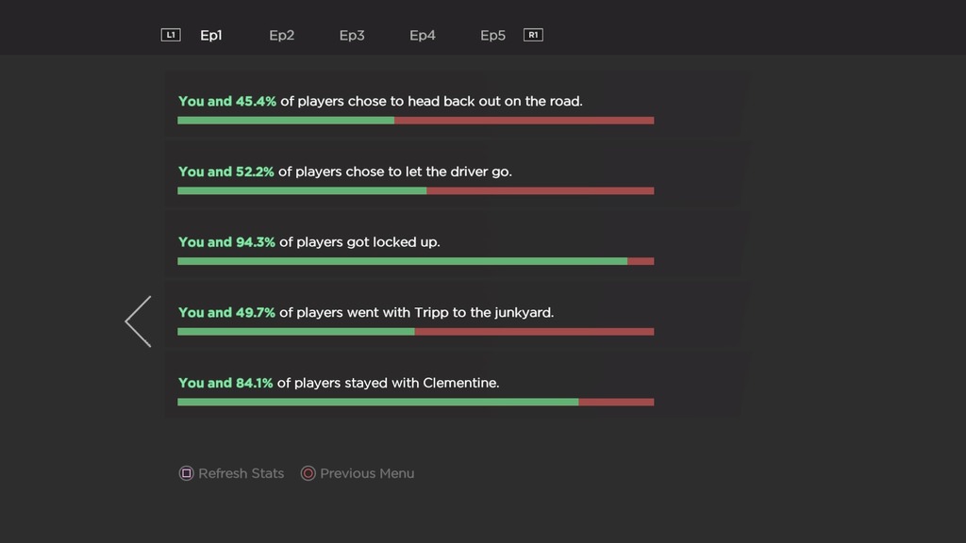Select the Tripp to the junkyard stat

pyautogui.click(x=366, y=312)
